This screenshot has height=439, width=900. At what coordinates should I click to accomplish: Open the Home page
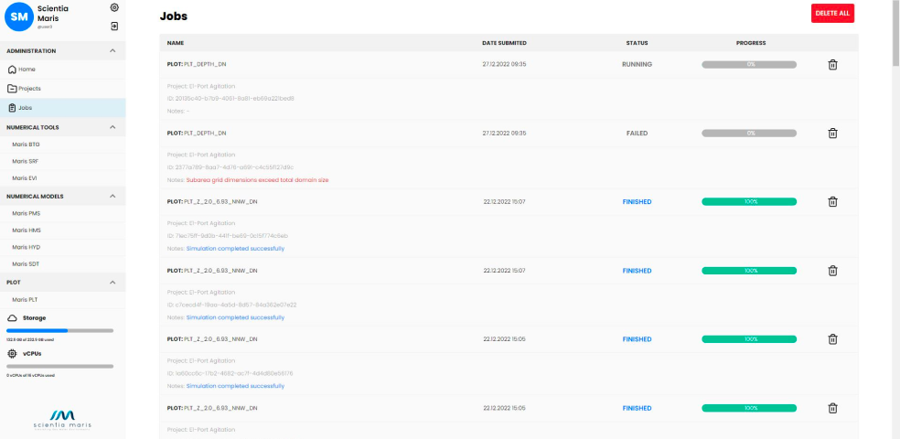click(27, 70)
